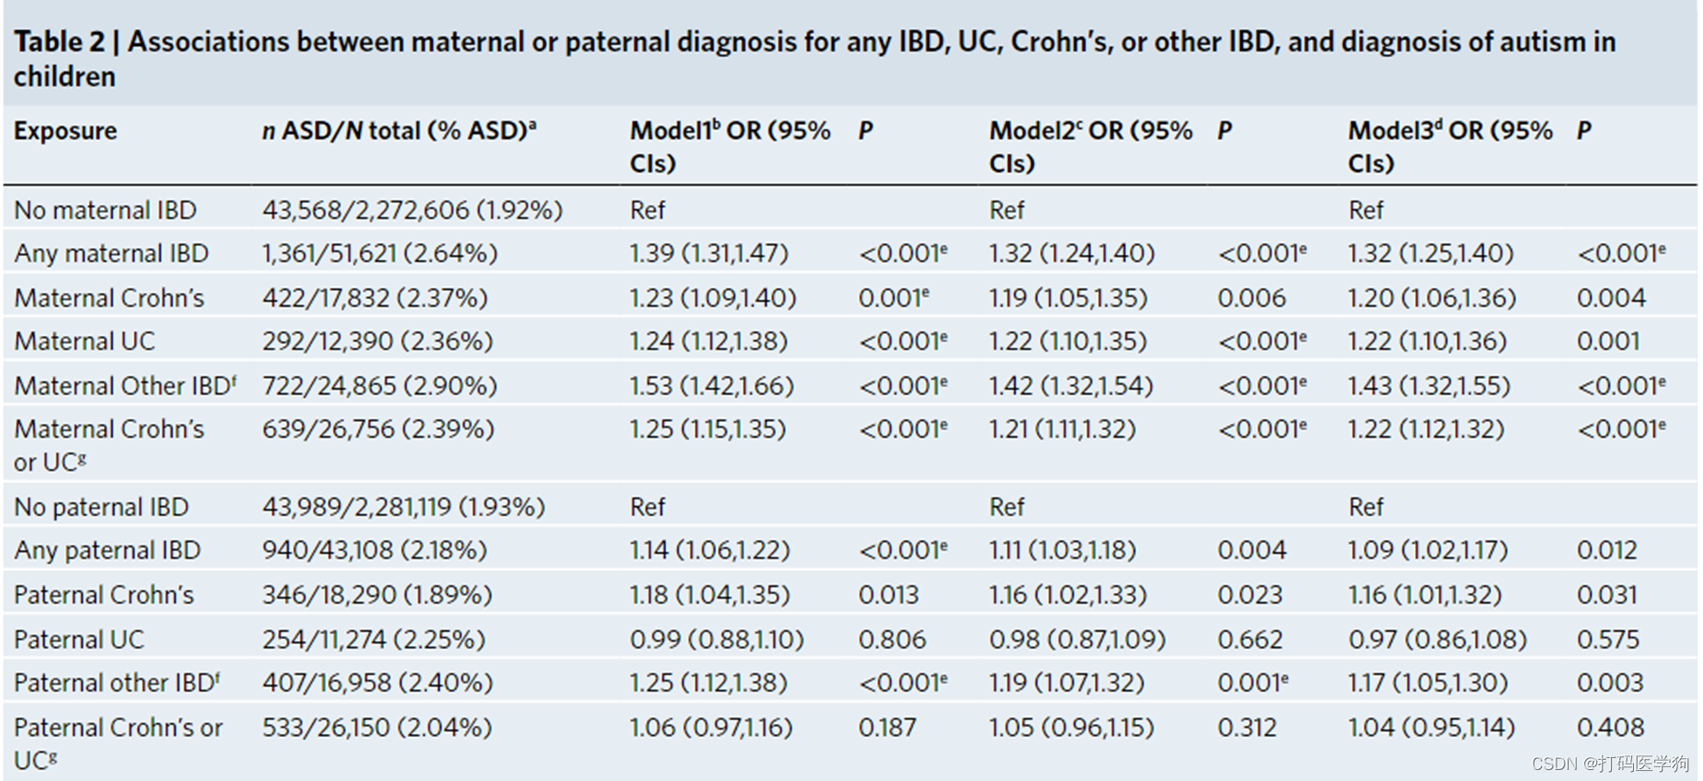Click the Maternal UC row label
The height and width of the screenshot is (781, 1703).
pyautogui.click(x=85, y=341)
